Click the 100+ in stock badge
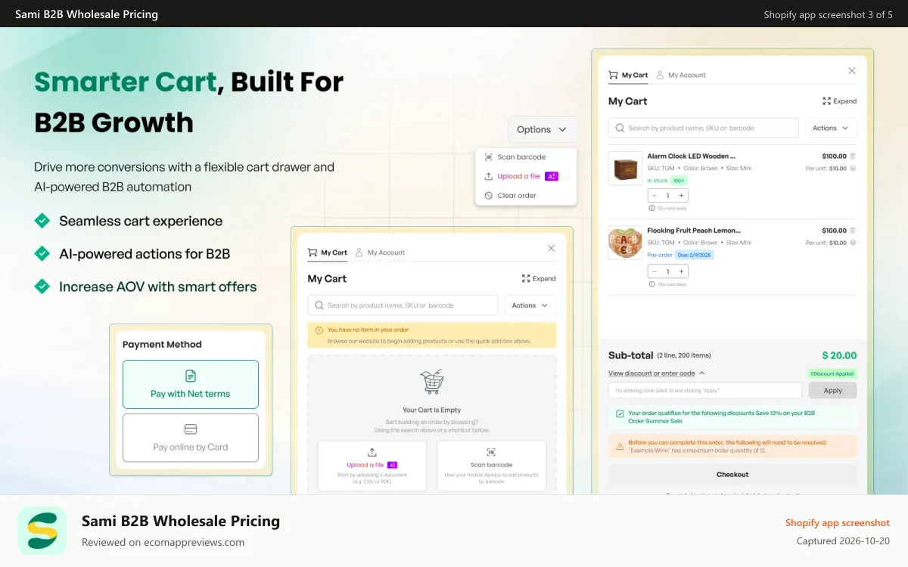Image resolution: width=908 pixels, height=567 pixels. [678, 181]
